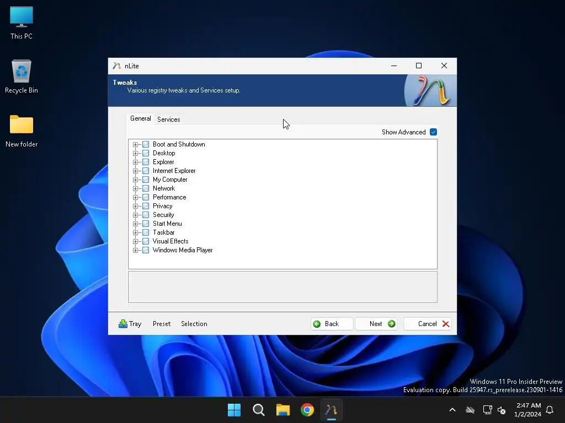Tick the Visual Effects checkbox
Image resolution: width=565 pixels, height=423 pixels.
coord(146,241)
